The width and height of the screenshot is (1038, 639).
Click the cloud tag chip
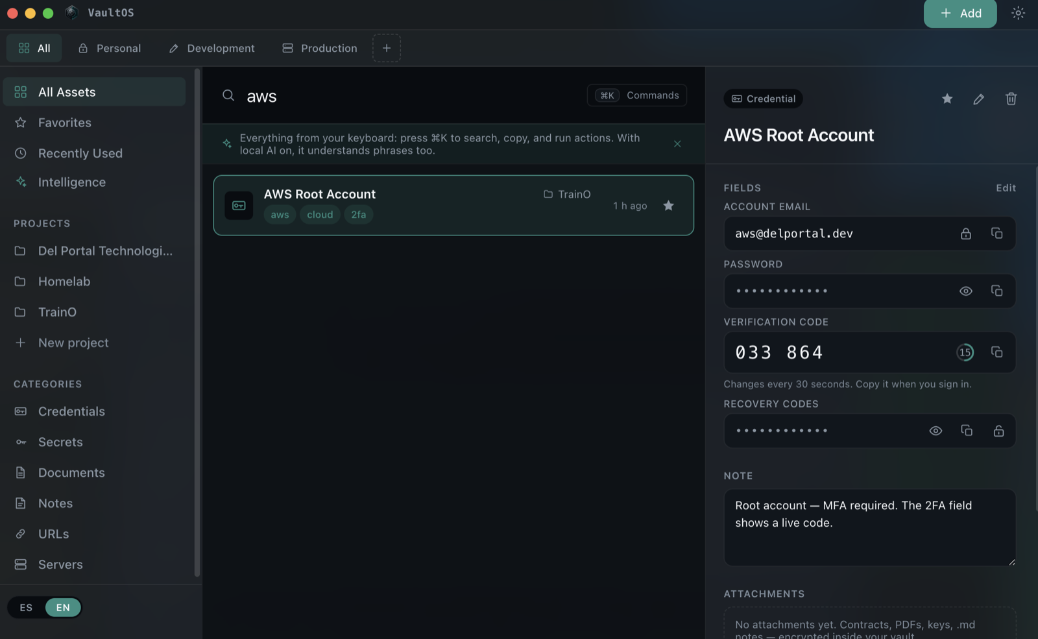coord(320,215)
